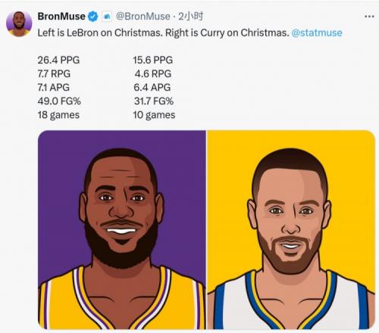Screen dimensions: 379x333
Task: Click the 31.7 FG% stat line
Action: click(x=154, y=101)
